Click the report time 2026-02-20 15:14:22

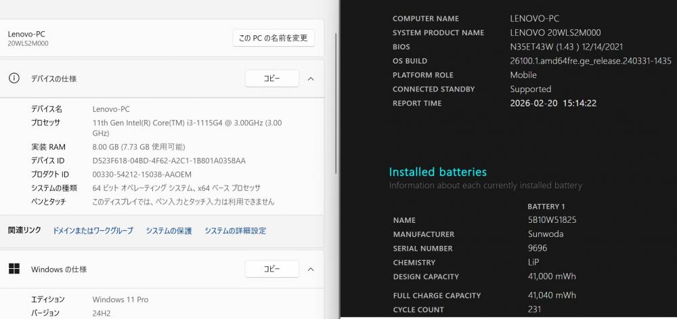(553, 103)
